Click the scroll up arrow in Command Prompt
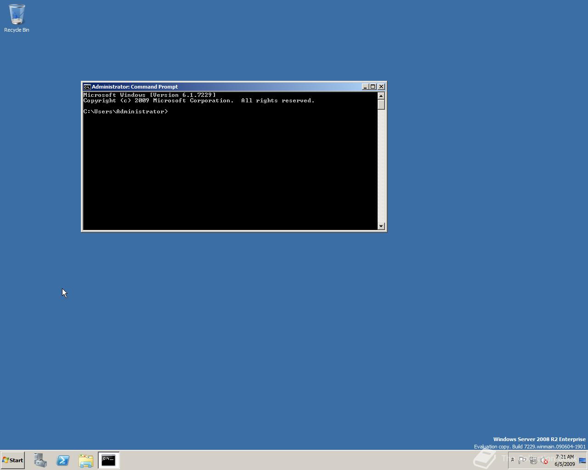The image size is (588, 470). click(381, 95)
